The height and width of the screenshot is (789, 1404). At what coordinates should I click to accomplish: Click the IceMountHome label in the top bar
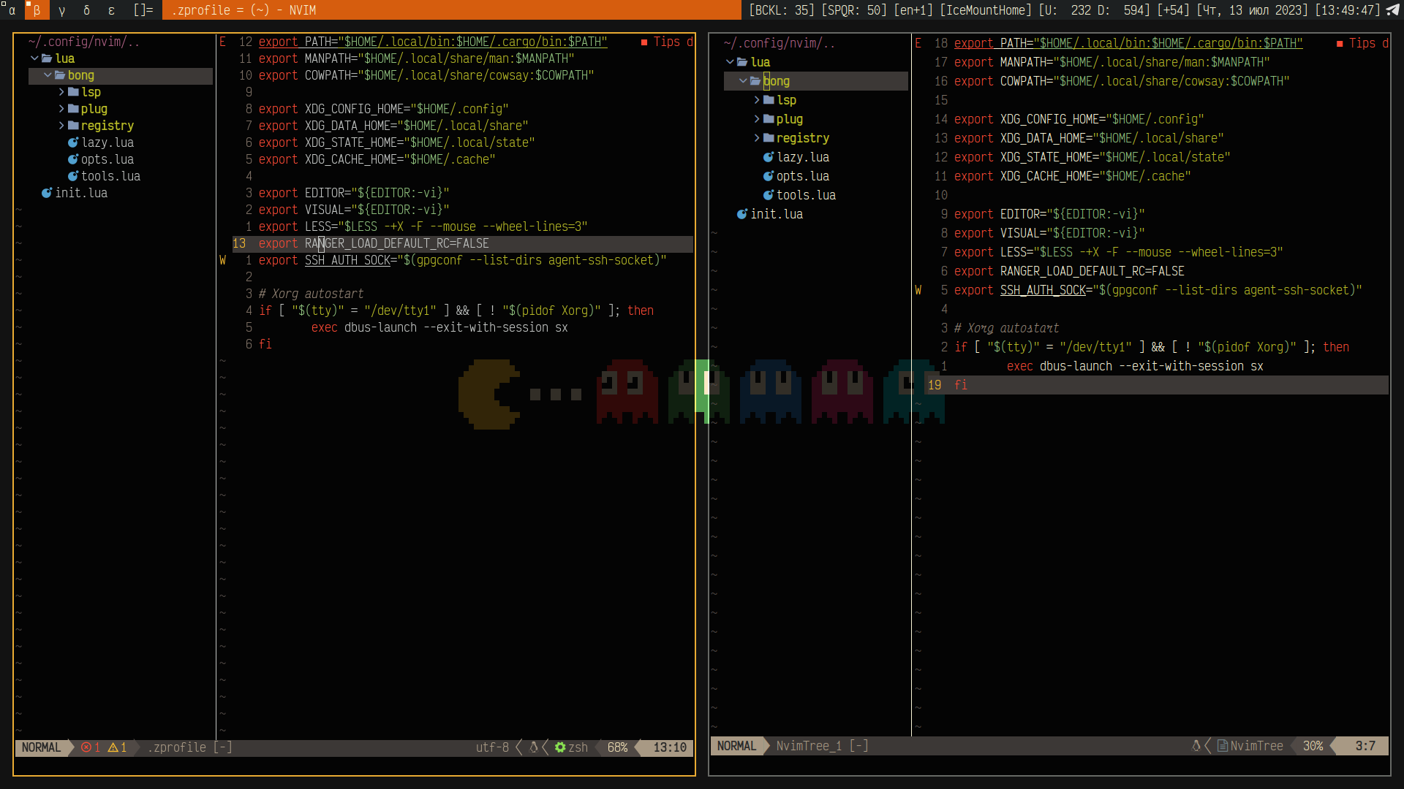click(x=986, y=10)
